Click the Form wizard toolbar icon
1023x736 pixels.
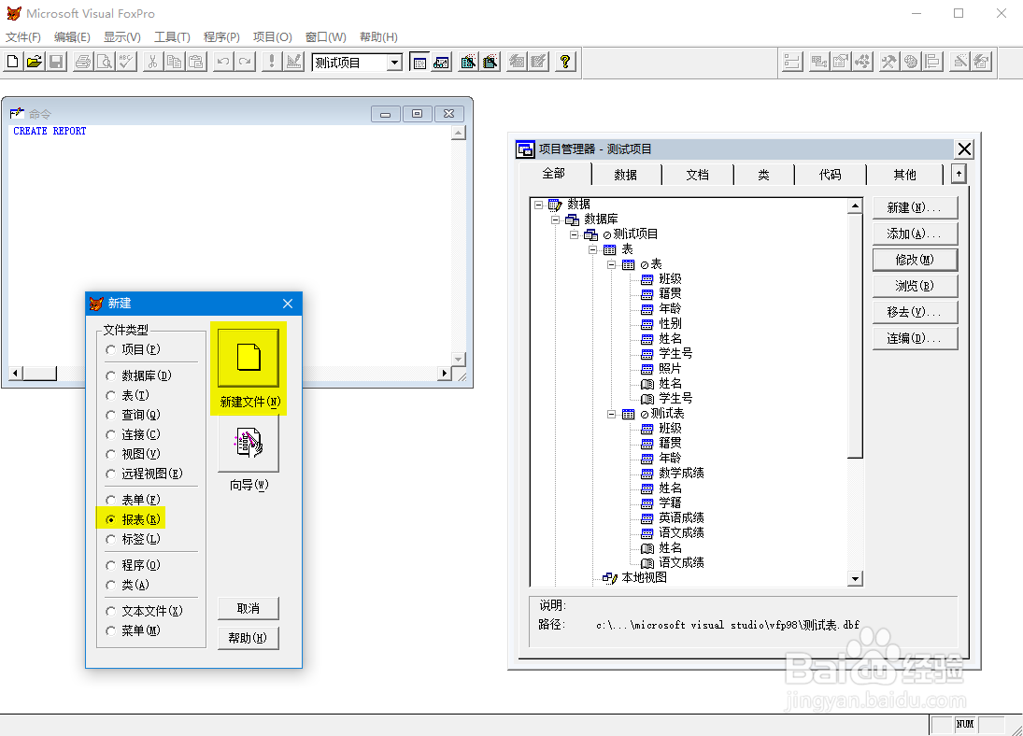click(468, 62)
